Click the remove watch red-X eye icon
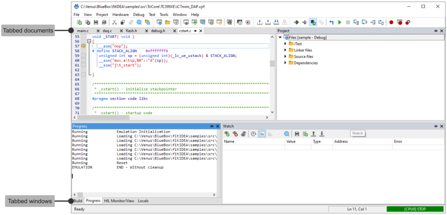This screenshot has height=215, width=447. pos(235,134)
